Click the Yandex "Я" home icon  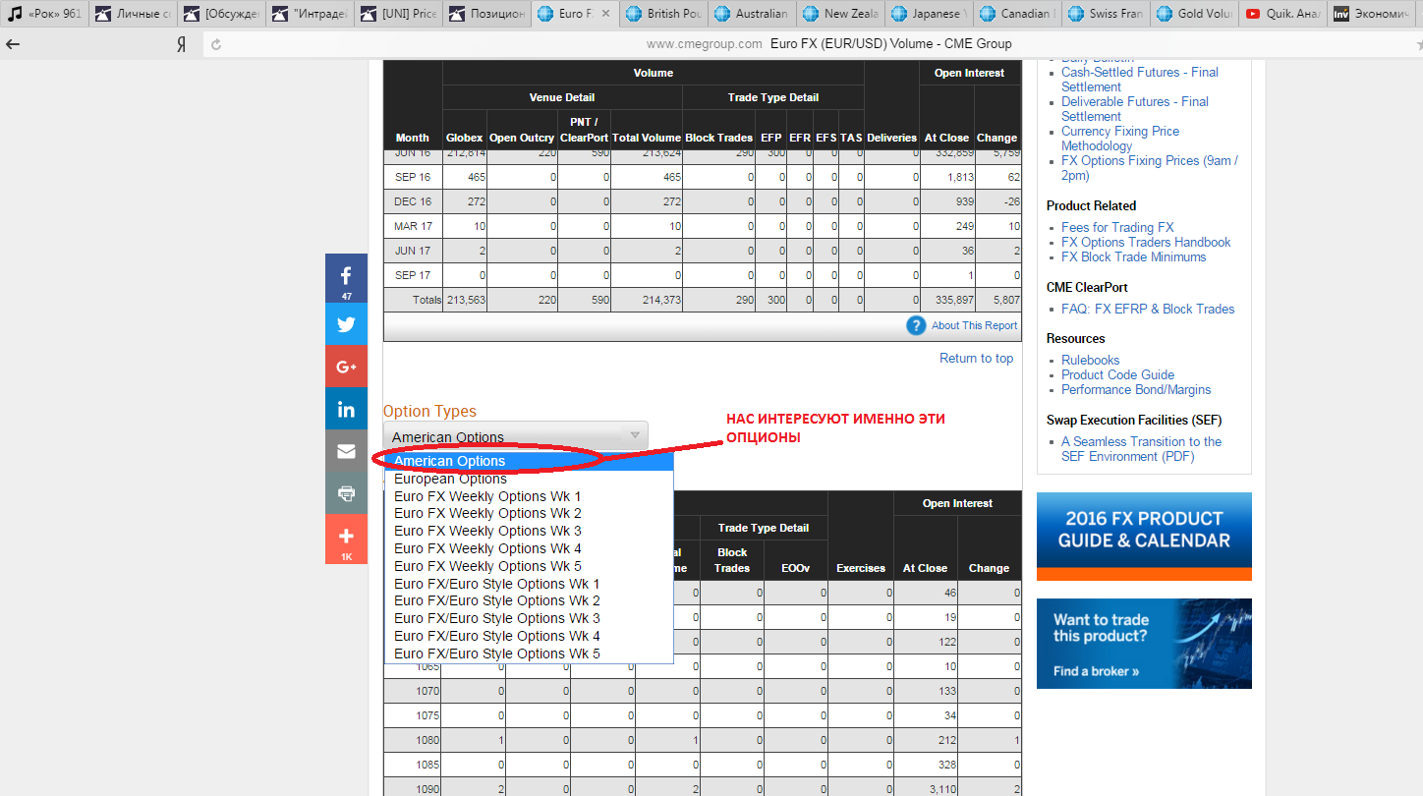(x=181, y=44)
